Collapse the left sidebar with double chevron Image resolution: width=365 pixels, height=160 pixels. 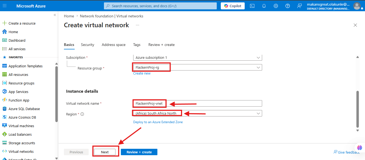coord(55,15)
